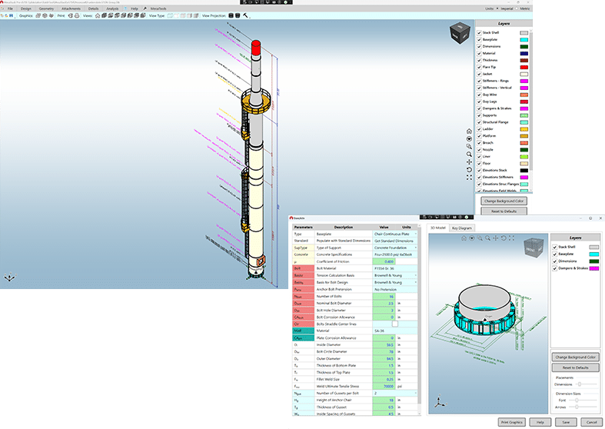Toggle Guy Wire layer checkbox
The height and width of the screenshot is (429, 605).
(479, 95)
